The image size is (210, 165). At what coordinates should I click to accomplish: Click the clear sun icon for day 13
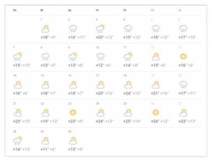click(184, 56)
